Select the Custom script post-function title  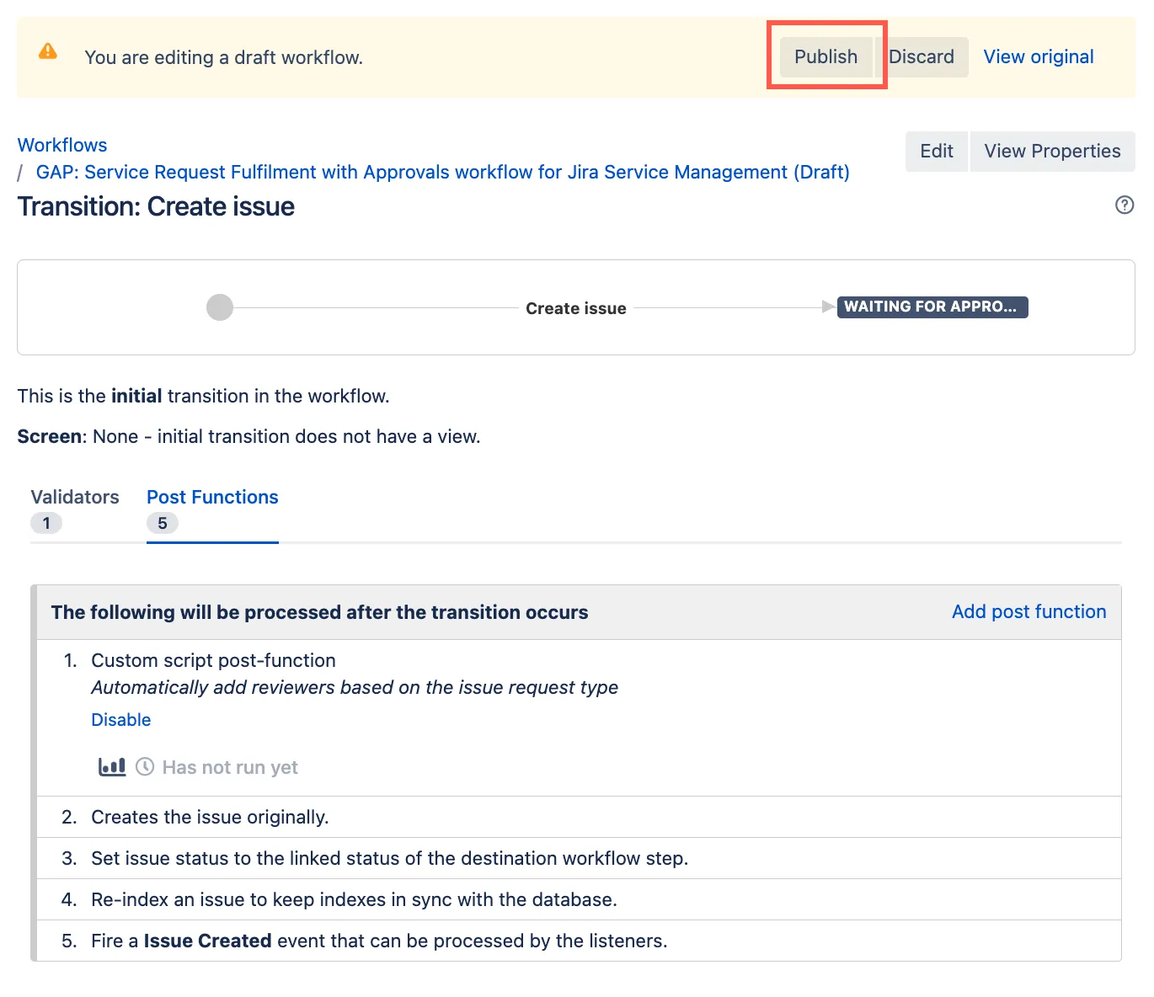213,660
